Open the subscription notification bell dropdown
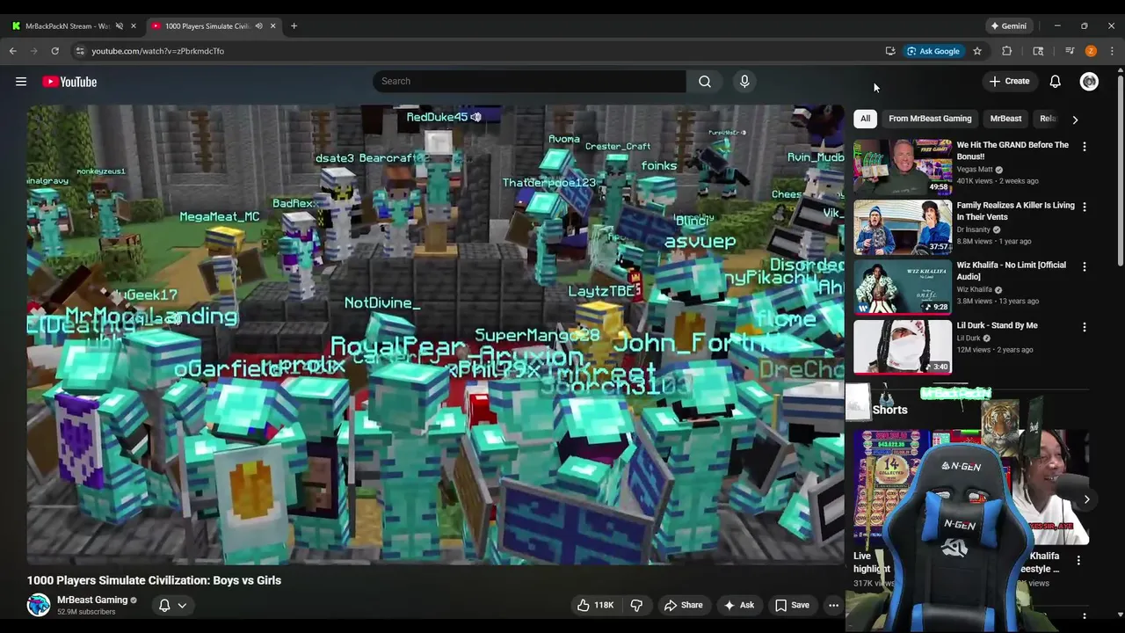1125x633 pixels. pyautogui.click(x=172, y=605)
